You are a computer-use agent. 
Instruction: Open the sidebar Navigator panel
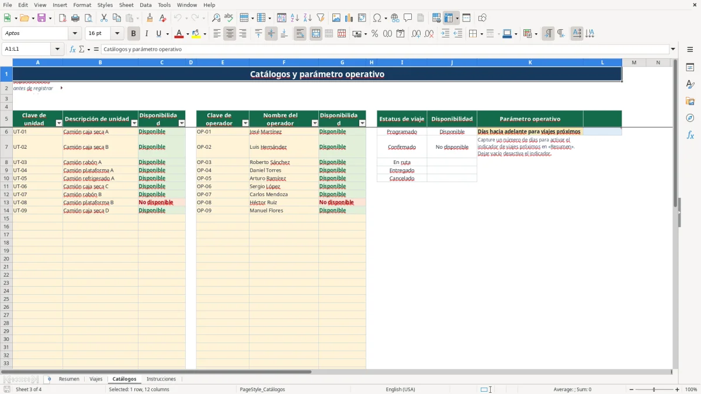690,118
